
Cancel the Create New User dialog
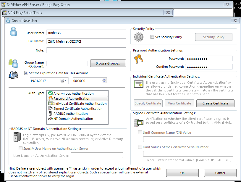point(220,173)
